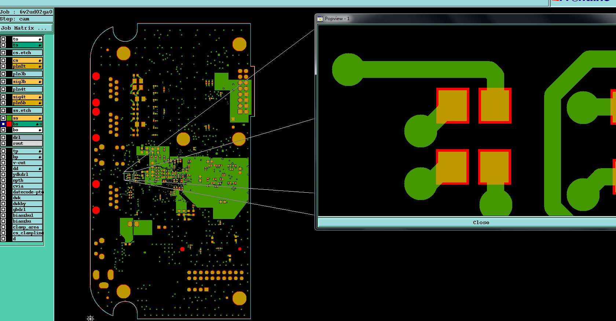Click the datum origin marker icon

(x=91, y=318)
